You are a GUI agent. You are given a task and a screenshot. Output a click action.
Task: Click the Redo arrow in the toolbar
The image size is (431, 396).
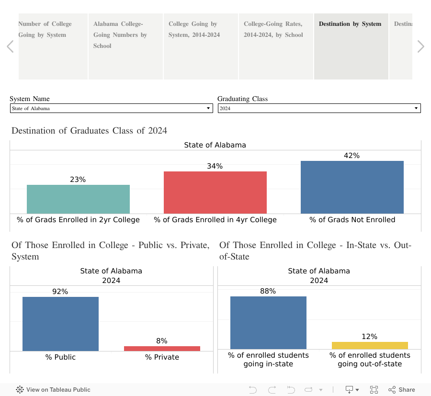coord(272,389)
